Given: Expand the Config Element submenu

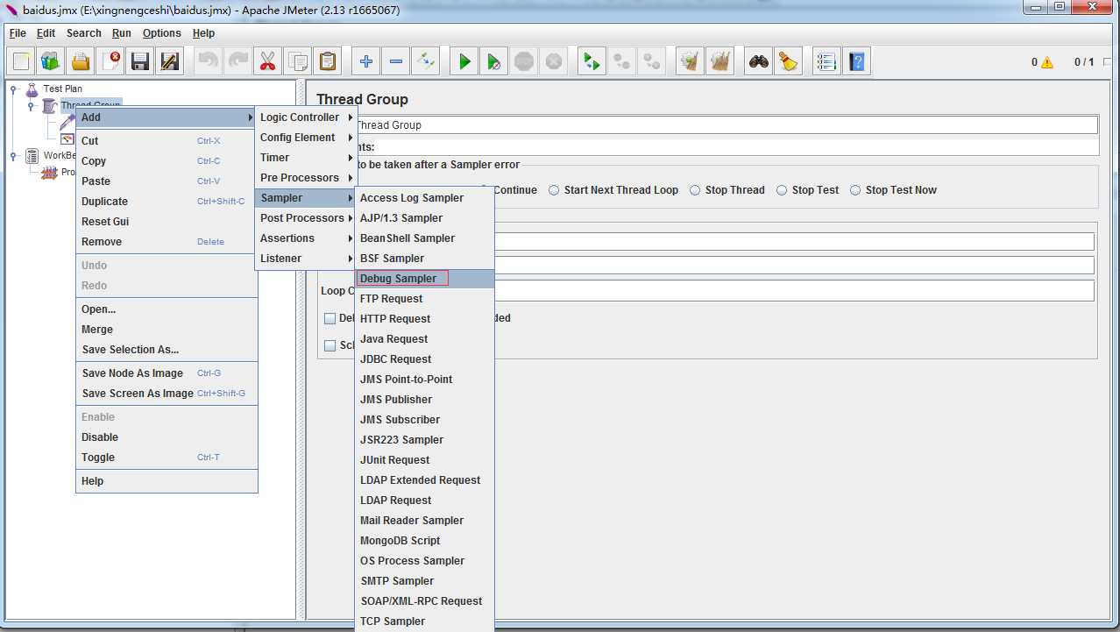Looking at the screenshot, I should [x=306, y=138].
